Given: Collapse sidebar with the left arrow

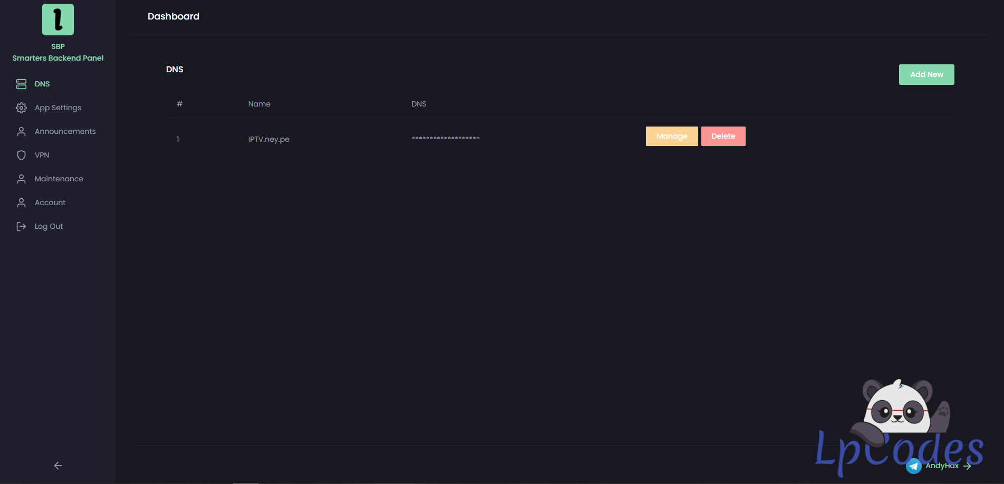Looking at the screenshot, I should point(58,466).
